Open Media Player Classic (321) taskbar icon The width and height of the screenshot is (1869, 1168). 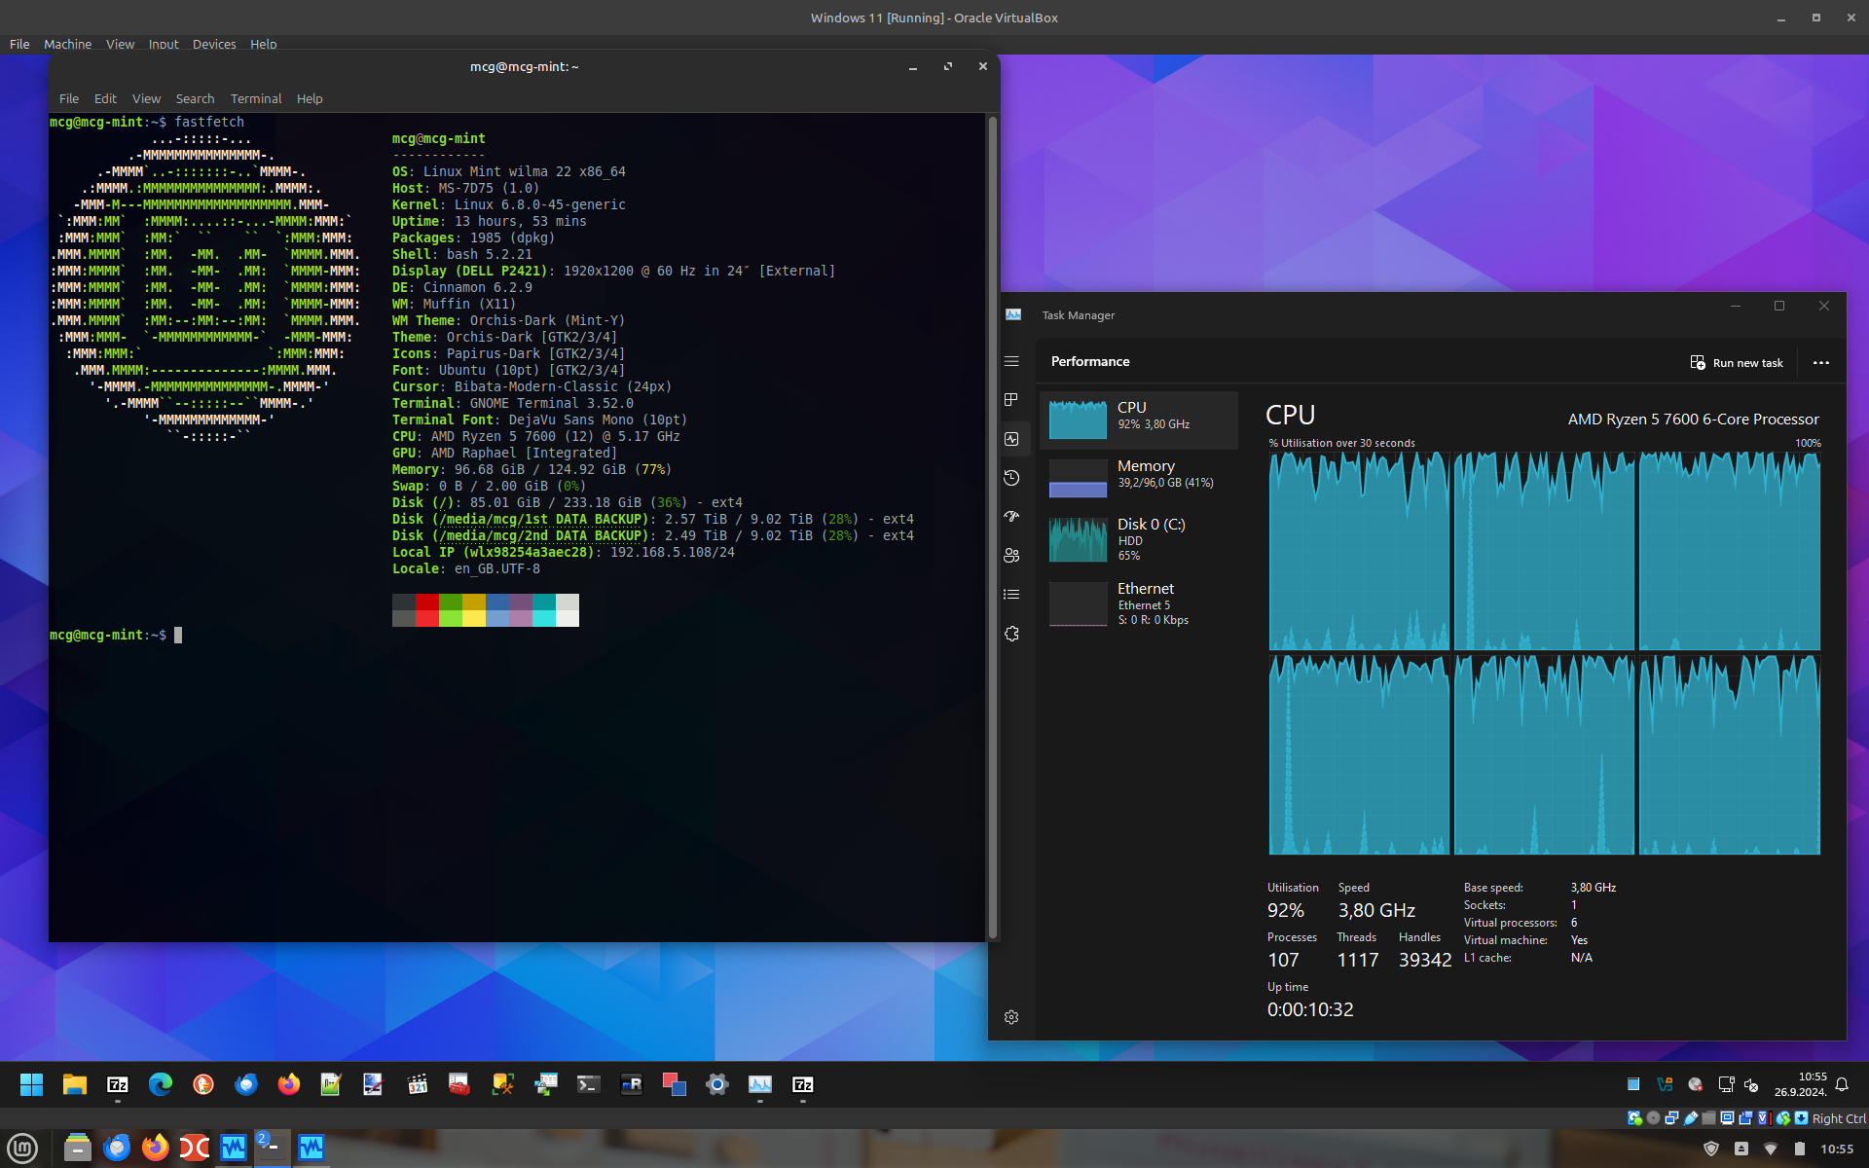click(418, 1084)
